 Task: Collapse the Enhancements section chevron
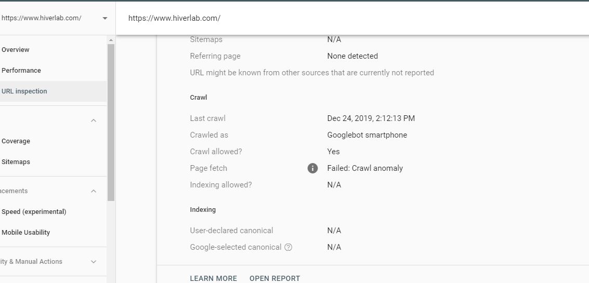click(94, 191)
